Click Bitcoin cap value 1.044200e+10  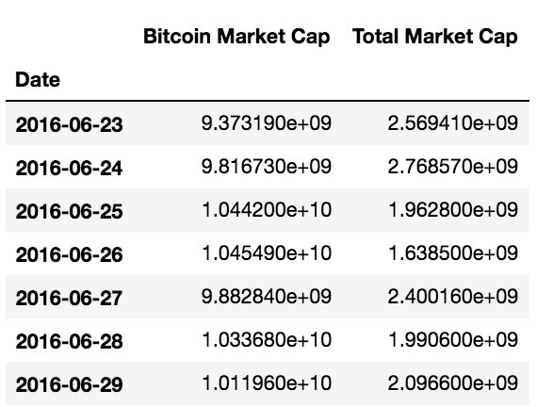click(267, 210)
